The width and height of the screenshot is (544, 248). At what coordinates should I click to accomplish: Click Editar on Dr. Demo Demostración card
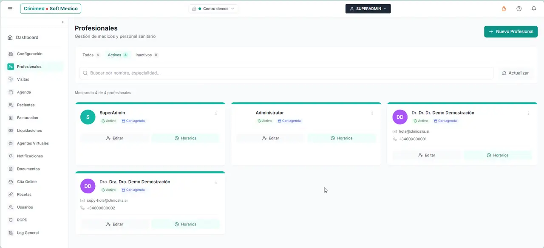(427, 155)
